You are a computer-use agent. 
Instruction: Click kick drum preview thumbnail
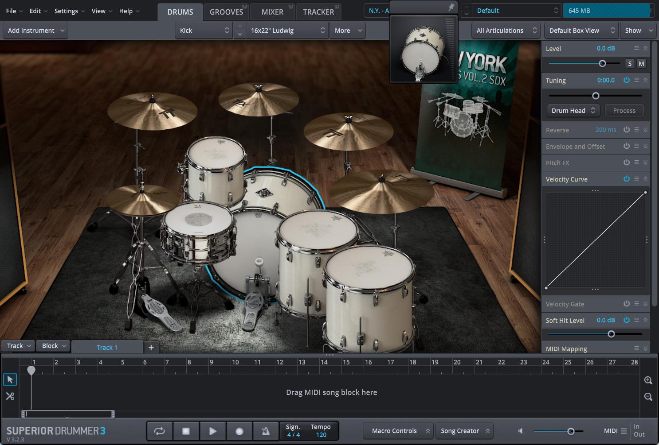[x=423, y=49]
